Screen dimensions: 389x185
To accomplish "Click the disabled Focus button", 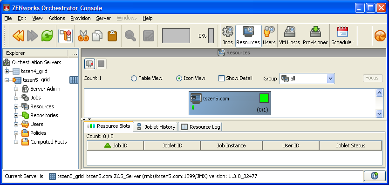I will [x=373, y=78].
